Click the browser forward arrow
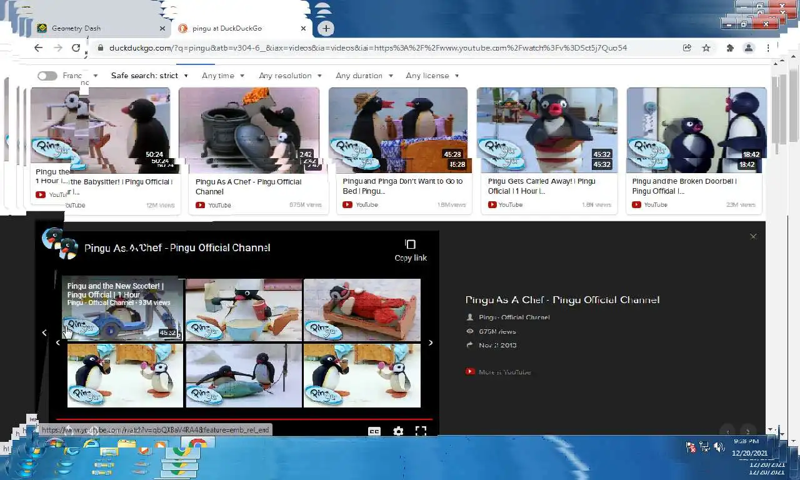Screen dimensions: 800x480 (57, 48)
